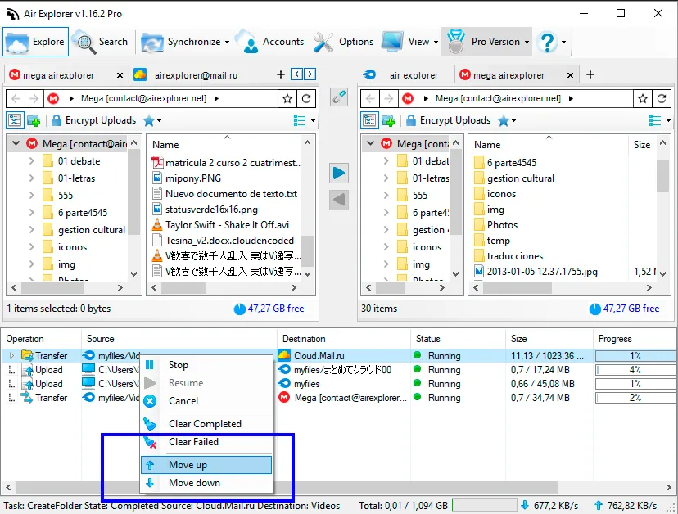The width and height of the screenshot is (678, 514).
Task: Open a new tab in left pane
Action: coord(281,74)
